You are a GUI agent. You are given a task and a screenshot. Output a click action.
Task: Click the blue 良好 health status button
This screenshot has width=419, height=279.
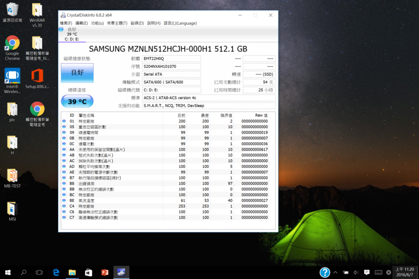click(77, 73)
